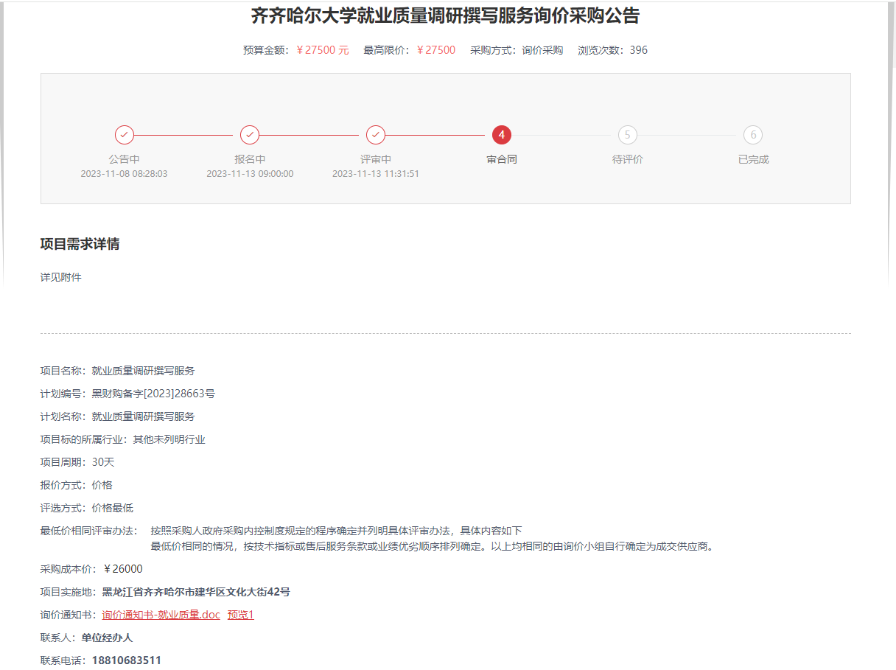This screenshot has width=896, height=670.
Task: Click the address 黑龙江省齐齐哈尔市建华区文化大街42号
Action: click(196, 592)
